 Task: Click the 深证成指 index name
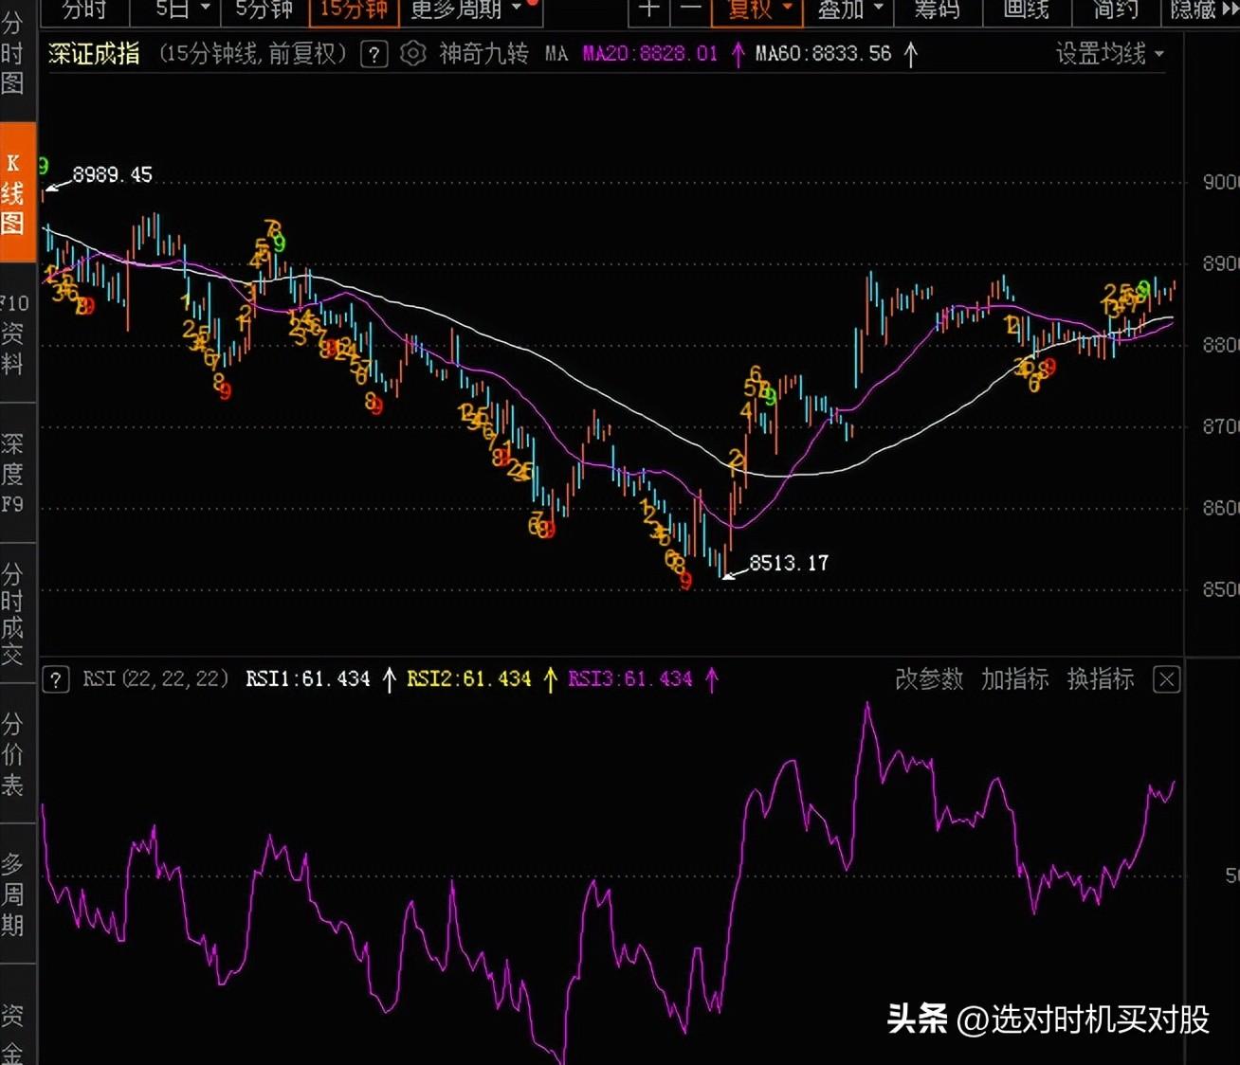[94, 54]
